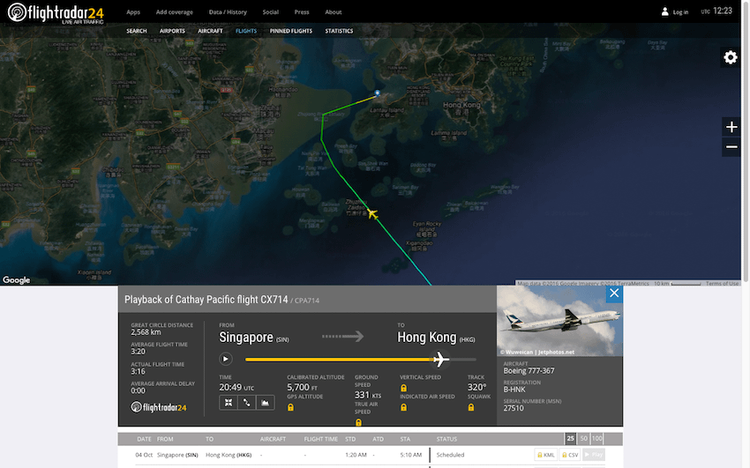Click the DATE column header
The height and width of the screenshot is (468, 750).
tap(144, 439)
